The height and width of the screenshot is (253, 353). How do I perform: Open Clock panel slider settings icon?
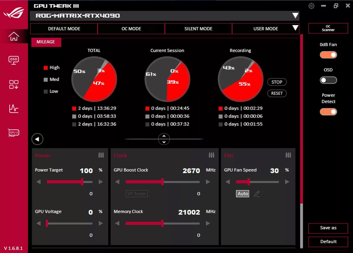point(212,155)
